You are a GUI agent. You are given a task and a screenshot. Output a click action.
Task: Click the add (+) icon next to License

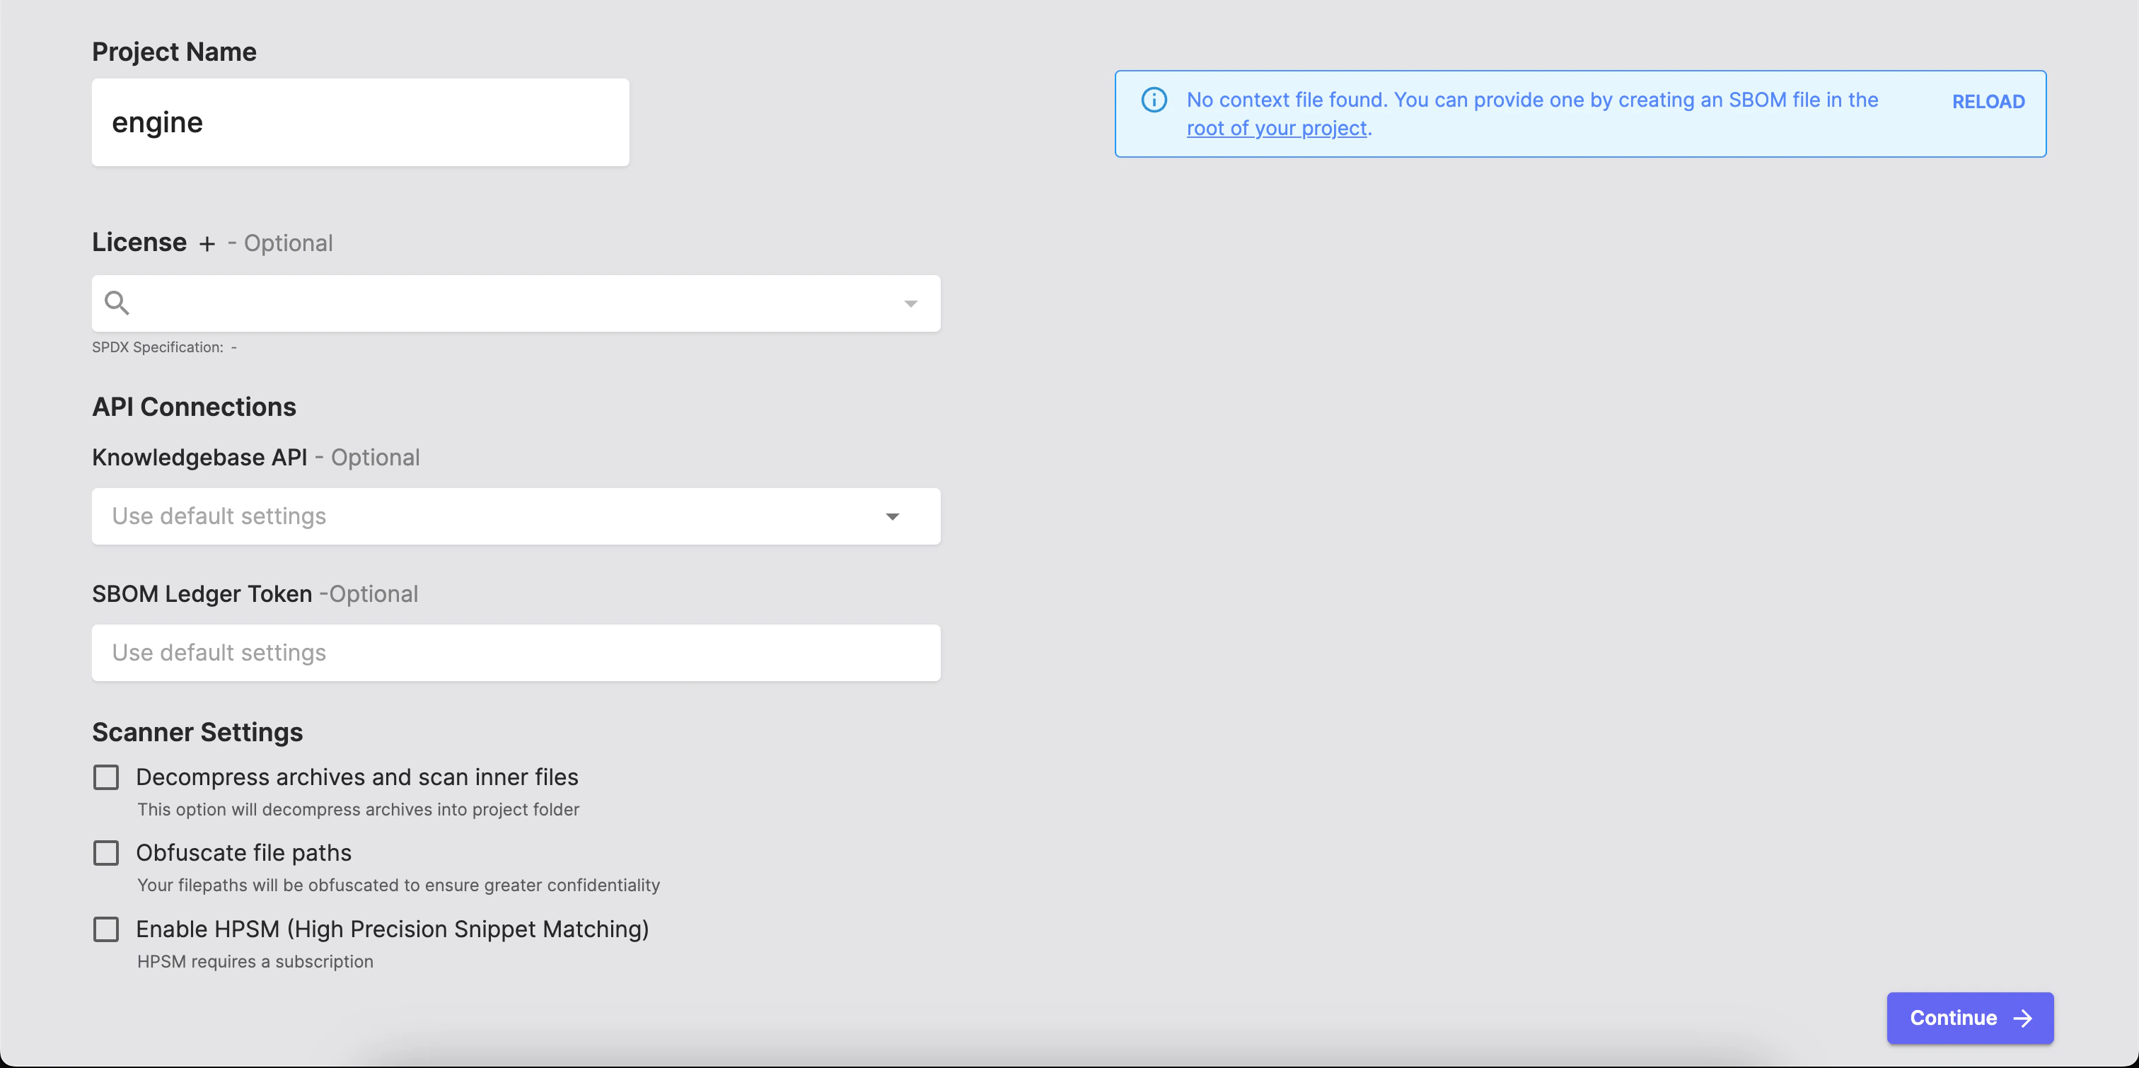[207, 243]
